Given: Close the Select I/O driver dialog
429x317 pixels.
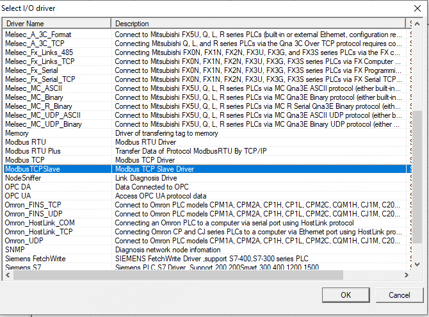Looking at the screenshot, I should pos(417,8).
